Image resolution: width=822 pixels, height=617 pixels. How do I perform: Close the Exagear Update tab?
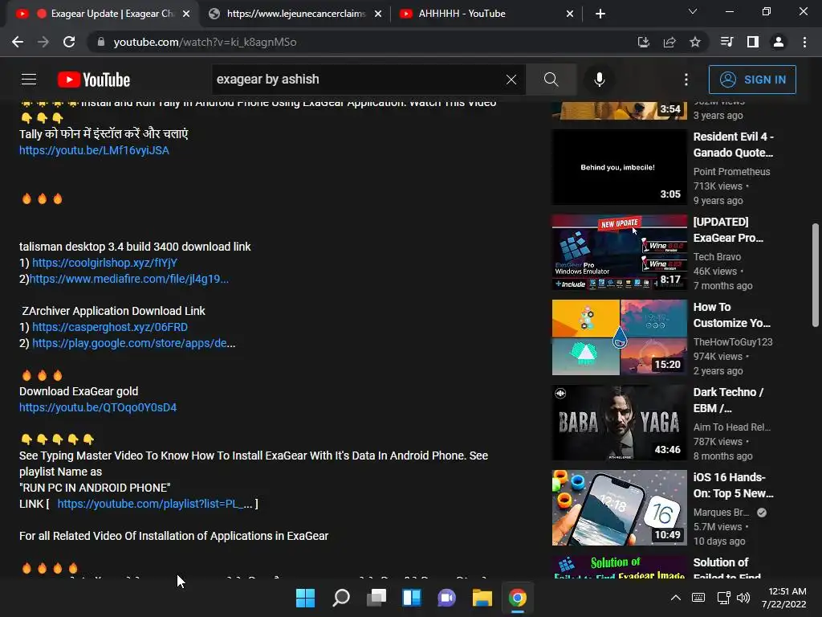tap(186, 14)
